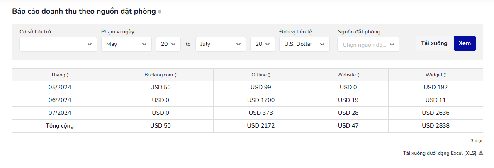Select the 06/2024 Offline USD 1700 cell
This screenshot has height=168, width=494.
pyautogui.click(x=261, y=100)
